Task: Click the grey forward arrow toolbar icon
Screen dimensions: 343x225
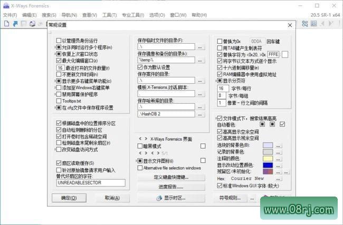Action: coord(331,24)
